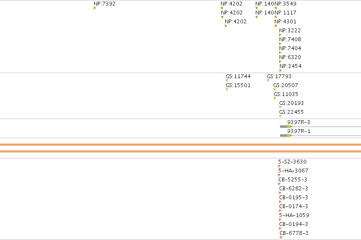Open the NP:7404 feature label

click(x=290, y=48)
